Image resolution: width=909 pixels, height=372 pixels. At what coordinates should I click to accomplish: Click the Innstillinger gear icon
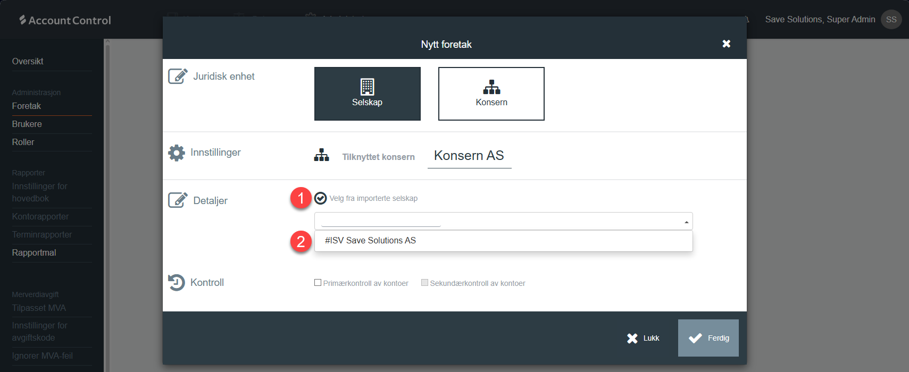pos(177,153)
